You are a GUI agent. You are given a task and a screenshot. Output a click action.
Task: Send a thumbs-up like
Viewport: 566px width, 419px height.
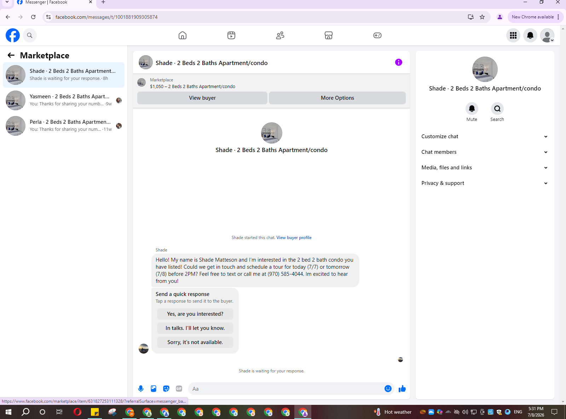pos(402,389)
